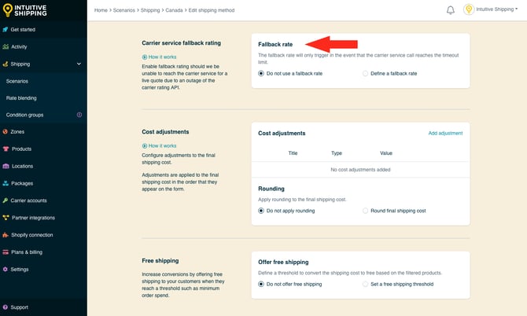The height and width of the screenshot is (316, 527).
Task: Open the Intuitive Shipping account dropdown
Action: tap(497, 9)
